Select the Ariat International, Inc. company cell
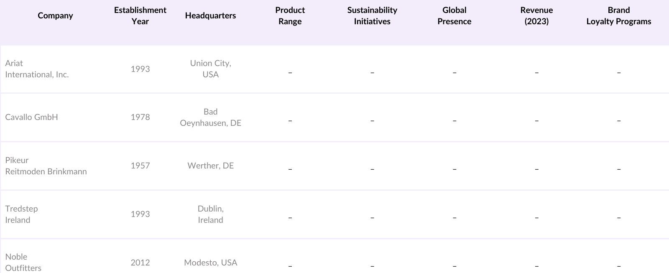669x273 pixels. coord(37,69)
